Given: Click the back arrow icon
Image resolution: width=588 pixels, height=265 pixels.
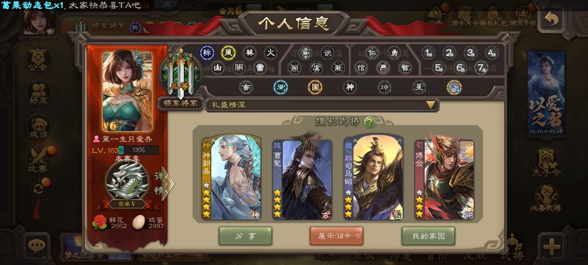Looking at the screenshot, I should (552, 19).
